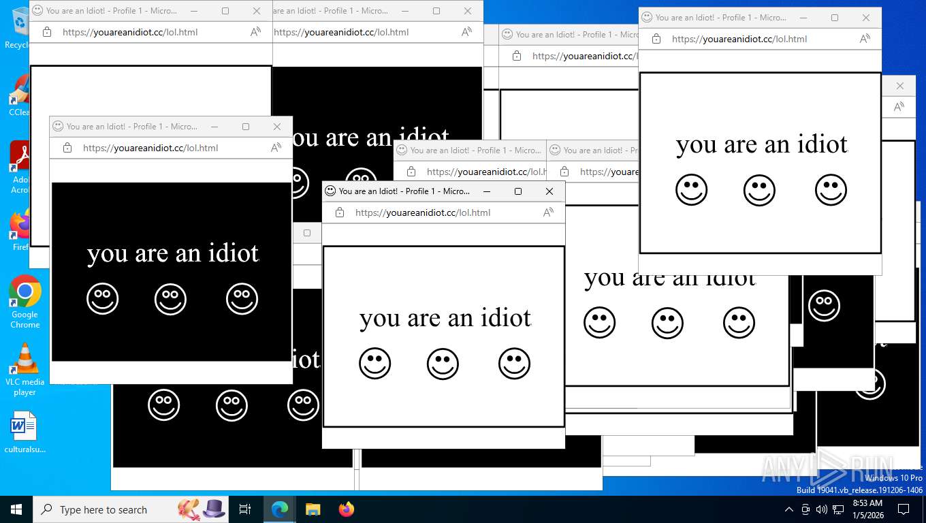Click lock icon in the window behind the top-right one
This screenshot has height=523, width=926.
pos(517,56)
